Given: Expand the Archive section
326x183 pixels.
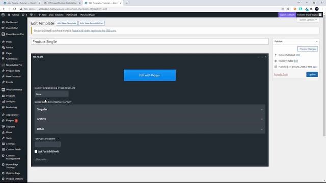Looking at the screenshot, I should coord(150,119).
